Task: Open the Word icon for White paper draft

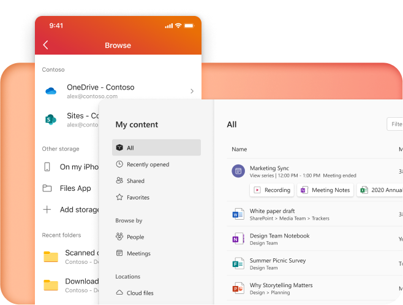Action: [238, 214]
